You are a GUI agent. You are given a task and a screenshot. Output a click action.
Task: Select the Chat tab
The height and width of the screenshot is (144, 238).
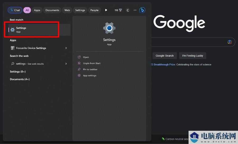coord(15,10)
